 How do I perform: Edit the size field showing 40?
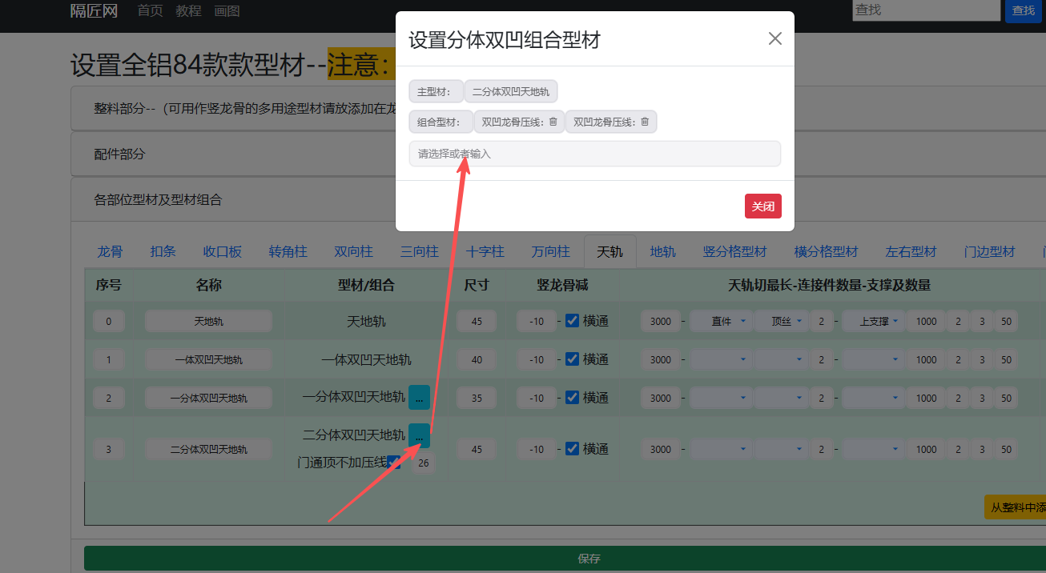[477, 359]
